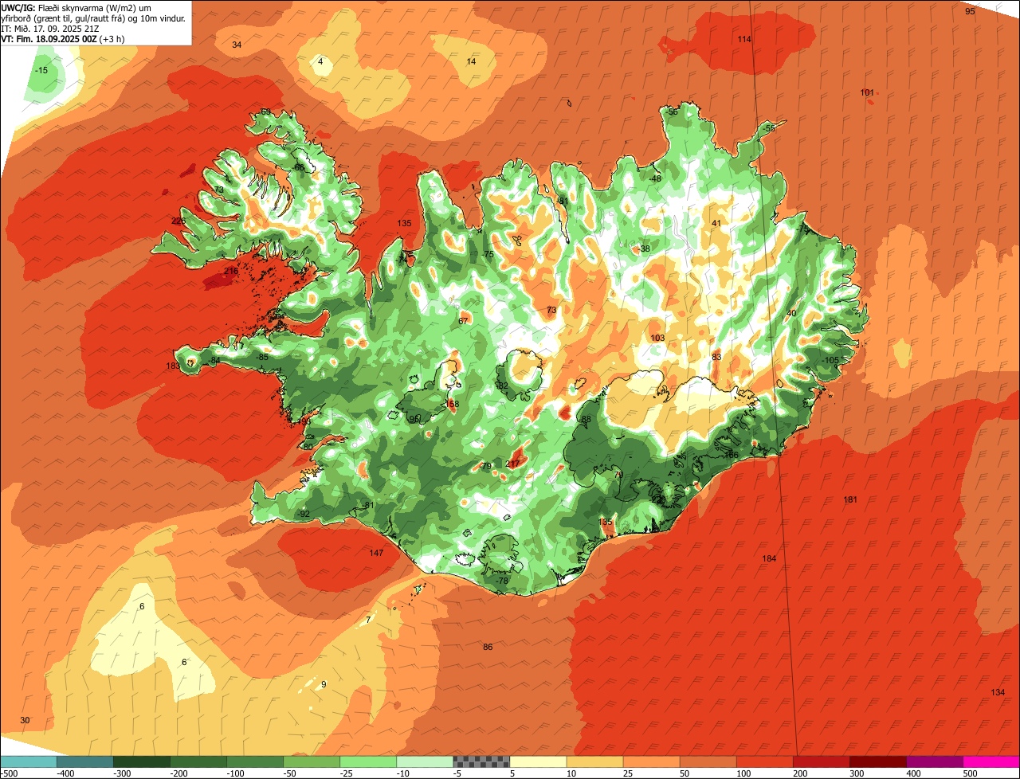
Task: Click the map value 226
Action: coord(178,221)
